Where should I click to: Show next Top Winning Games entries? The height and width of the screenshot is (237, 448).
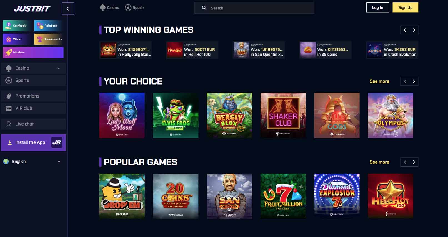pos(414,30)
